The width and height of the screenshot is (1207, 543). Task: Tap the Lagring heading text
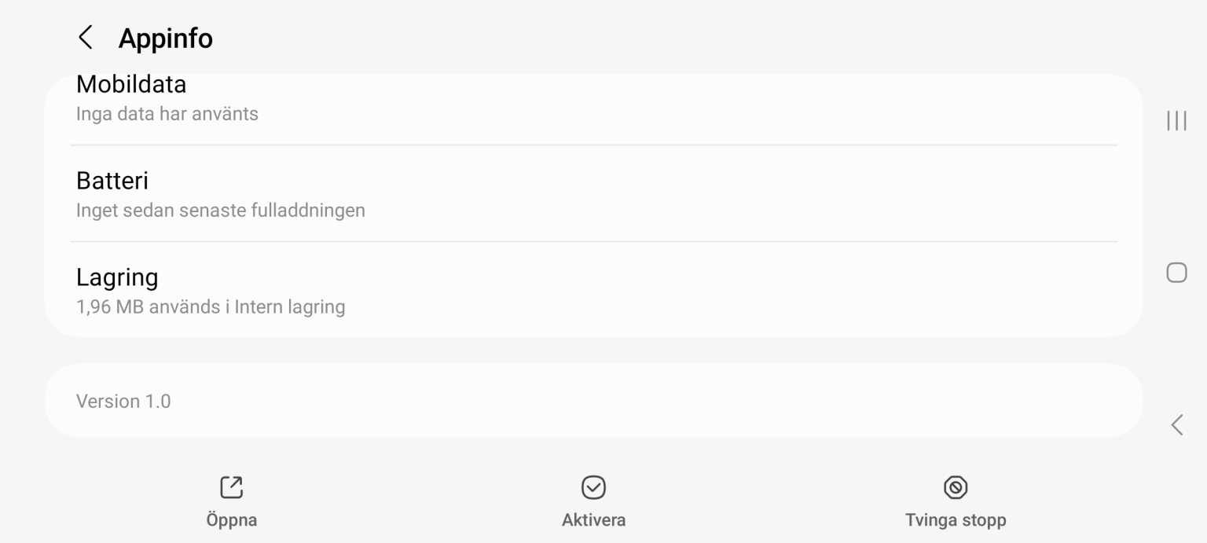117,277
